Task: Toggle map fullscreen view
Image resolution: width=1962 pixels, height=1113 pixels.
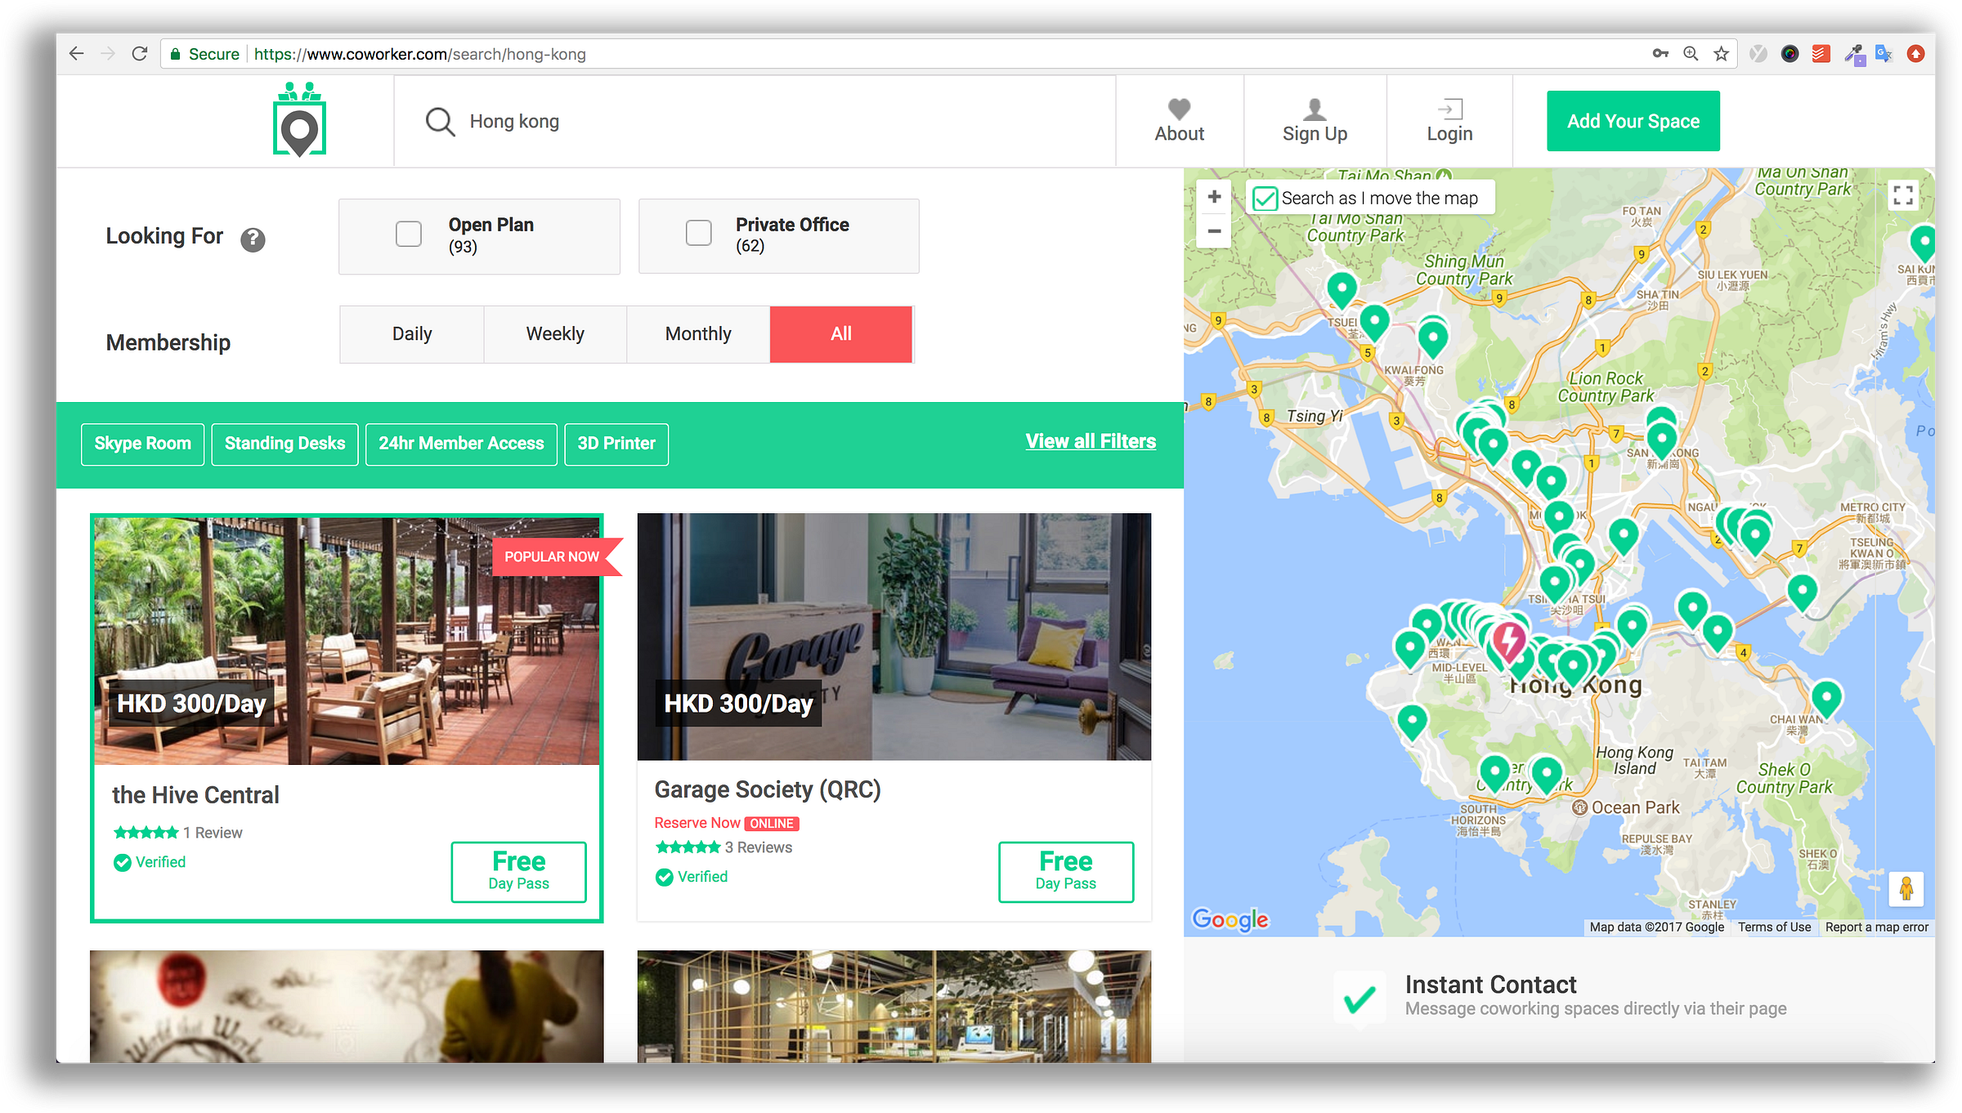Action: [1902, 194]
